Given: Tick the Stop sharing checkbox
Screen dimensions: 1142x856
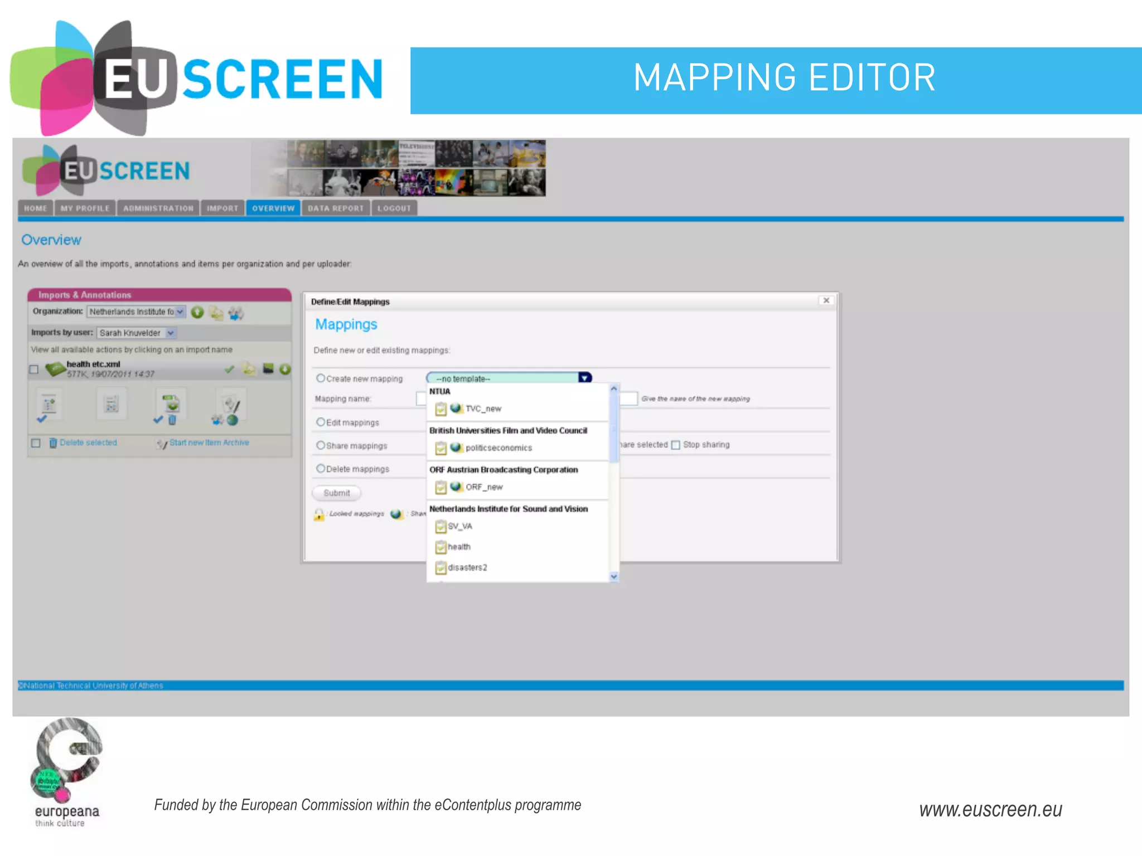Looking at the screenshot, I should click(x=676, y=445).
